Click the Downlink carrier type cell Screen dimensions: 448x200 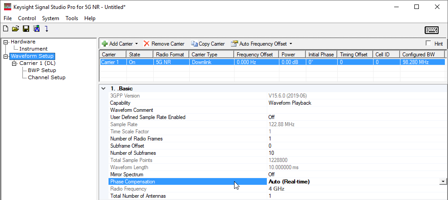(x=211, y=62)
